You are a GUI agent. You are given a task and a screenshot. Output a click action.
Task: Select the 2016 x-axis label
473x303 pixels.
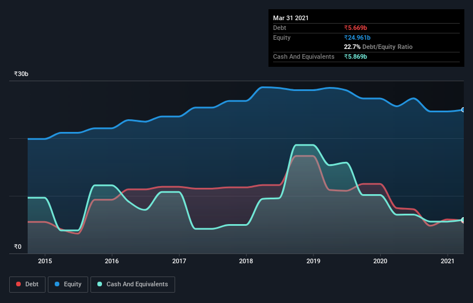[112, 261]
